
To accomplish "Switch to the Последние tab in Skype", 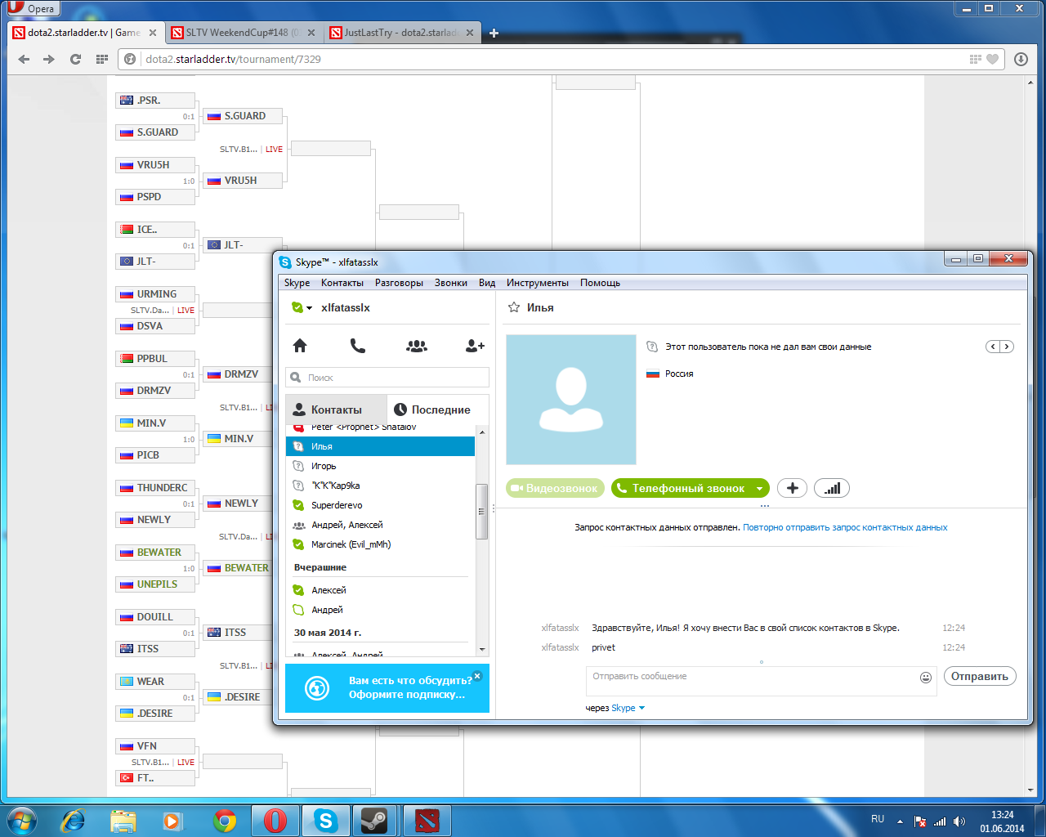I will coord(437,410).
